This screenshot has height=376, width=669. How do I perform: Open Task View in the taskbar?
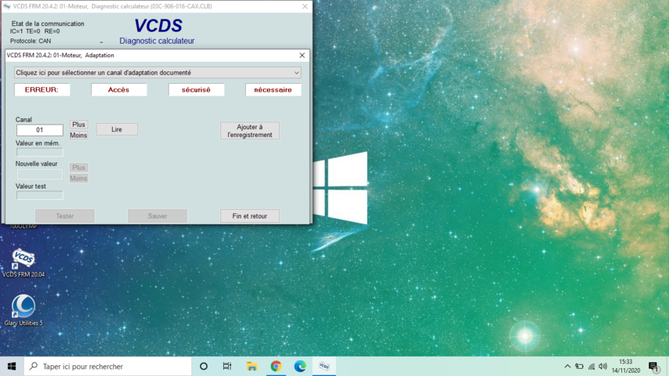227,366
